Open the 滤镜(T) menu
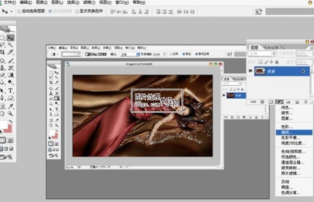 [x=89, y=3]
